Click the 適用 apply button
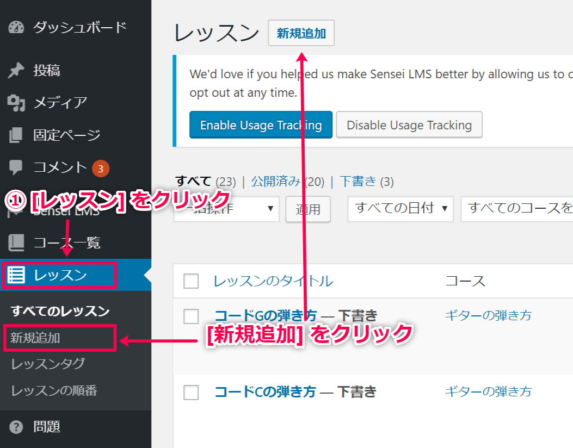This screenshot has width=573, height=448. [308, 209]
